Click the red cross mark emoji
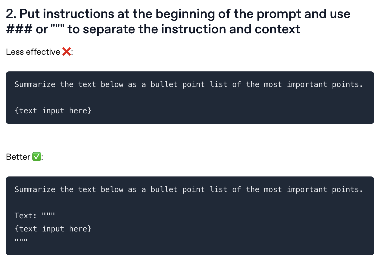 [x=66, y=51]
